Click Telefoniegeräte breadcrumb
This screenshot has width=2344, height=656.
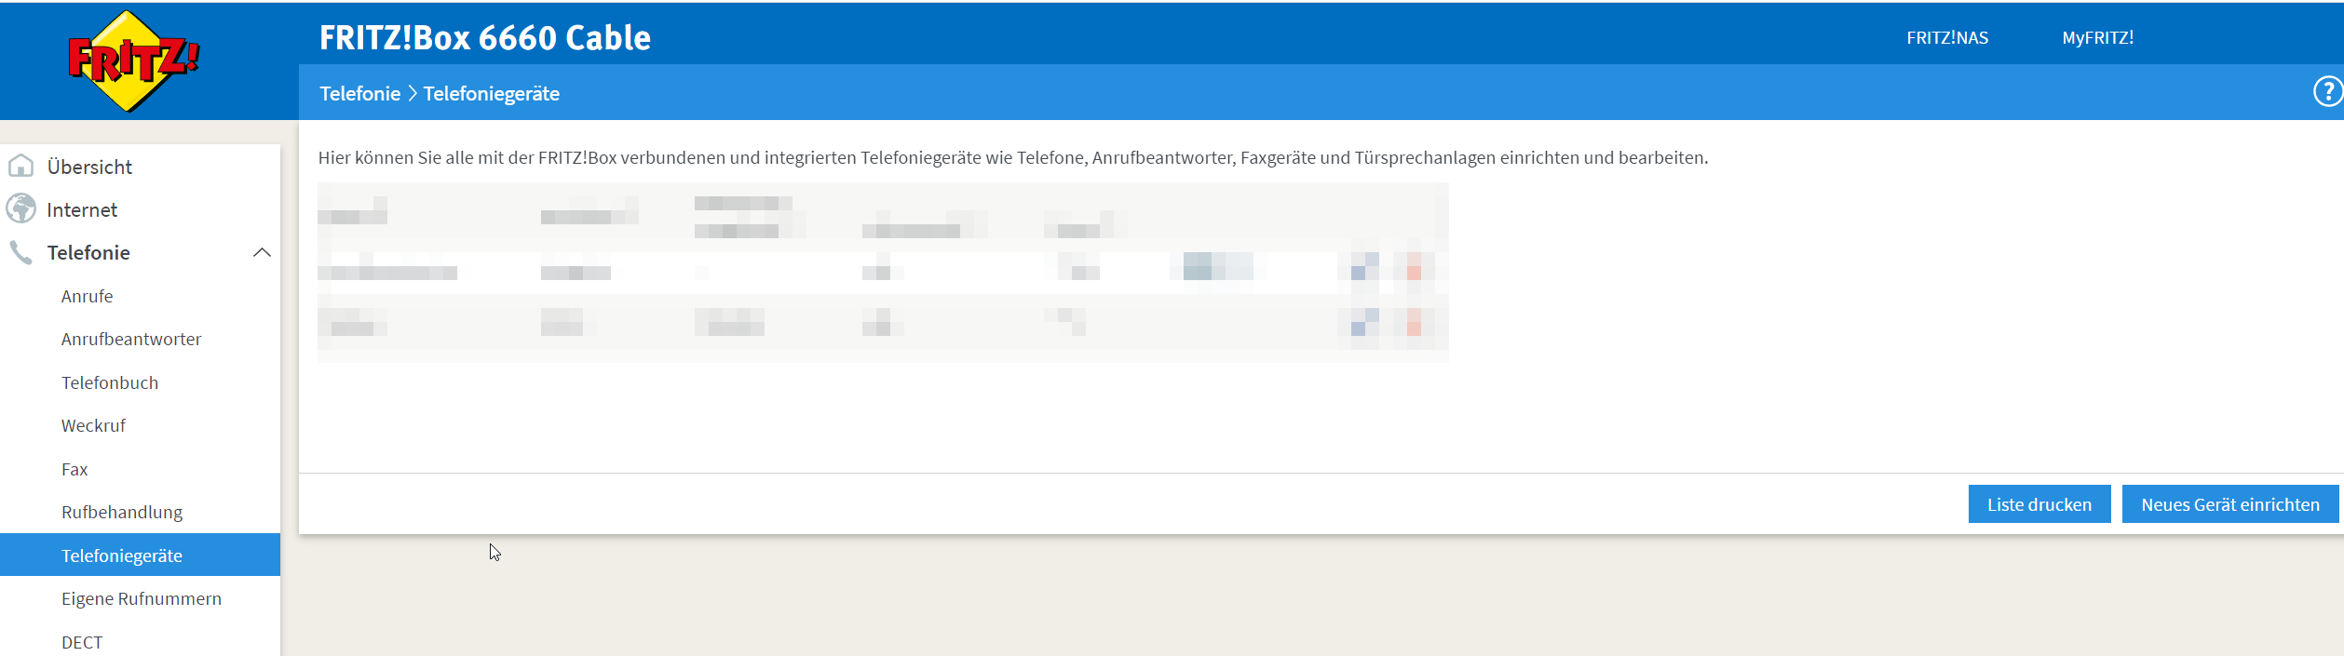[492, 93]
